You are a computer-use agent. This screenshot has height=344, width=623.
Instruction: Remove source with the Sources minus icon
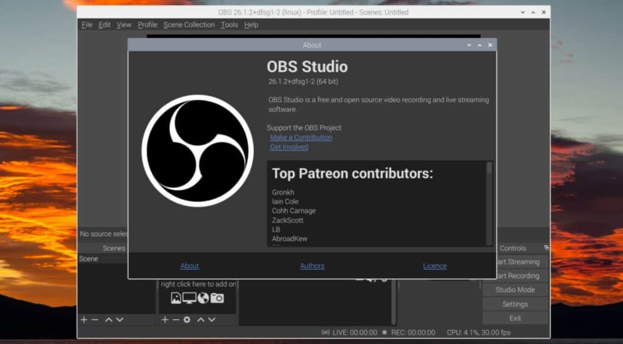176,320
